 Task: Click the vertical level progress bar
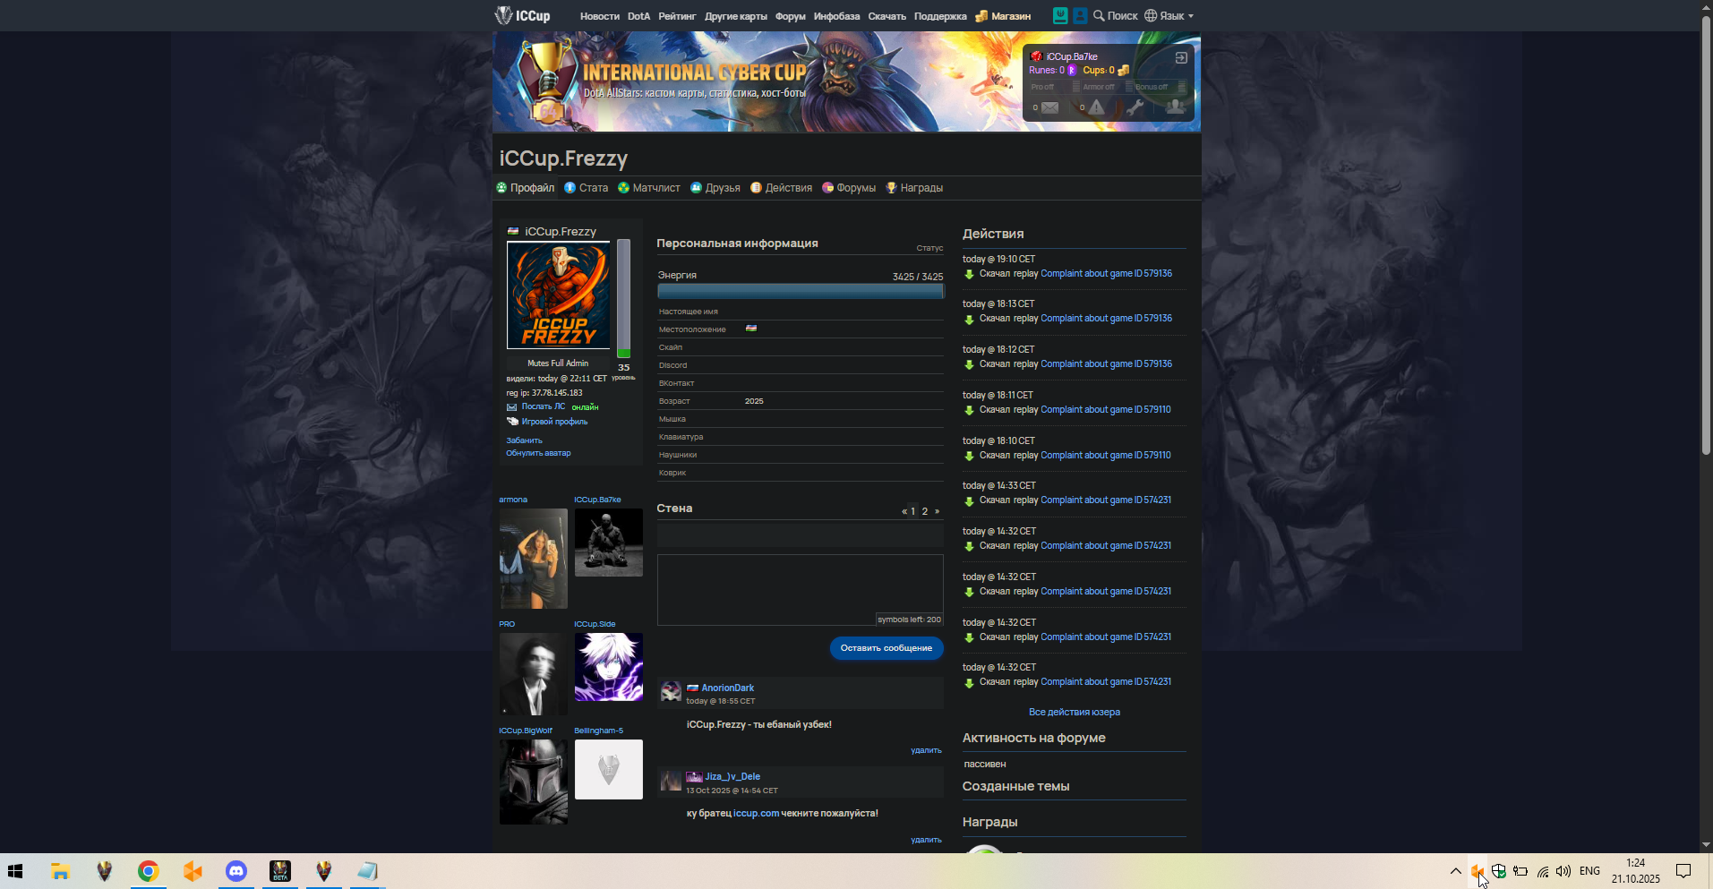click(623, 298)
